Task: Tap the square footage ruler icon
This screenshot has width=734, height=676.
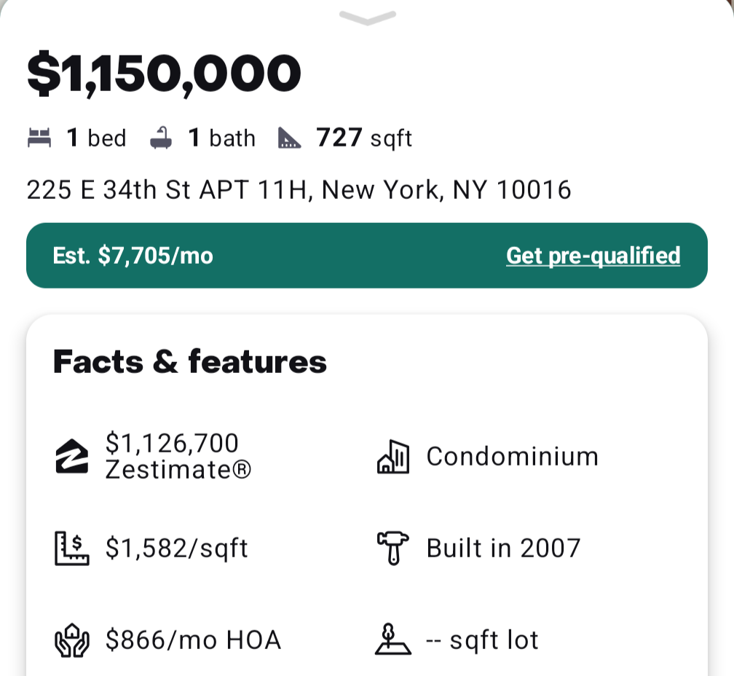Action: pyautogui.click(x=289, y=138)
